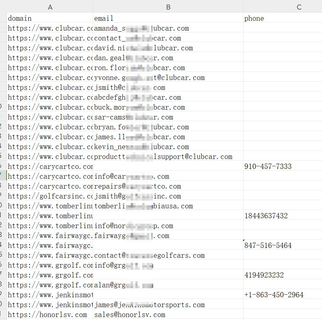
Task: Select the email cell starting 'james.ll'
Action: tap(168, 137)
